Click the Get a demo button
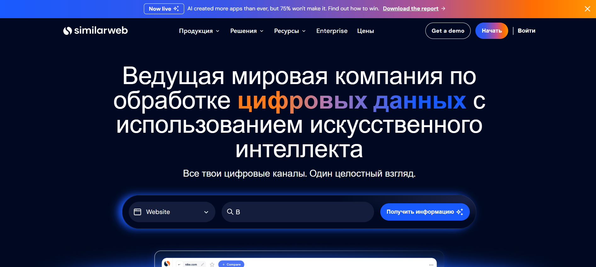Viewport: 596px width, 267px height. 448,31
